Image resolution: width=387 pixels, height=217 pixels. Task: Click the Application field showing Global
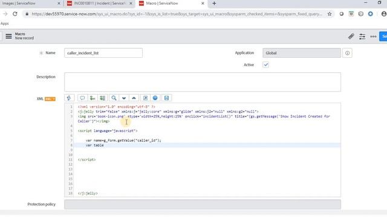tap(302, 53)
